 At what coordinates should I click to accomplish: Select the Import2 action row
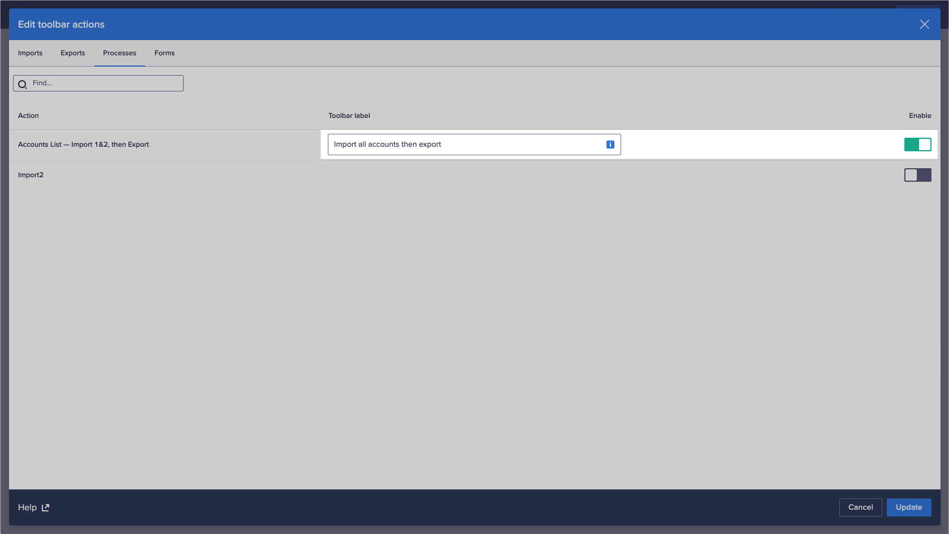coord(31,174)
